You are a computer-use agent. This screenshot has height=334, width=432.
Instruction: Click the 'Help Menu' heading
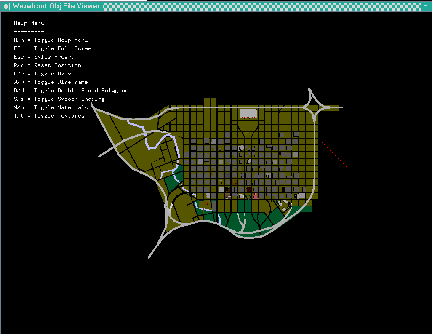(x=29, y=23)
